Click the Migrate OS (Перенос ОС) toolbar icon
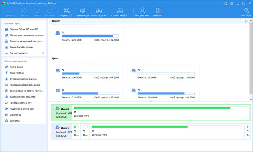Image resolution: width=253 pixels, height=152 pixels. pos(66,12)
